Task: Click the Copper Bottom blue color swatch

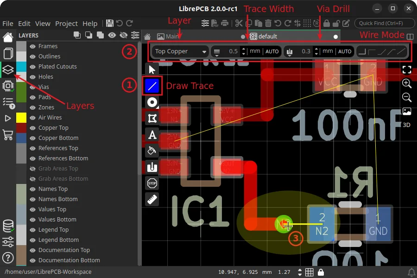Action: [21, 138]
